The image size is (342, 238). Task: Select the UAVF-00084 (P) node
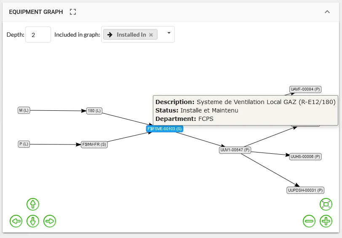(305, 89)
